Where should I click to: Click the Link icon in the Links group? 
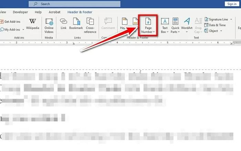pos(63,24)
